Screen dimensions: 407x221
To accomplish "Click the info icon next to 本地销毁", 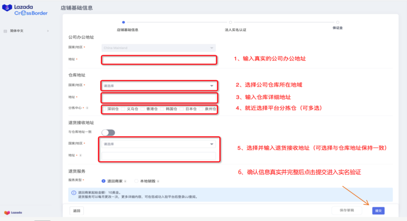I will coord(159,181).
